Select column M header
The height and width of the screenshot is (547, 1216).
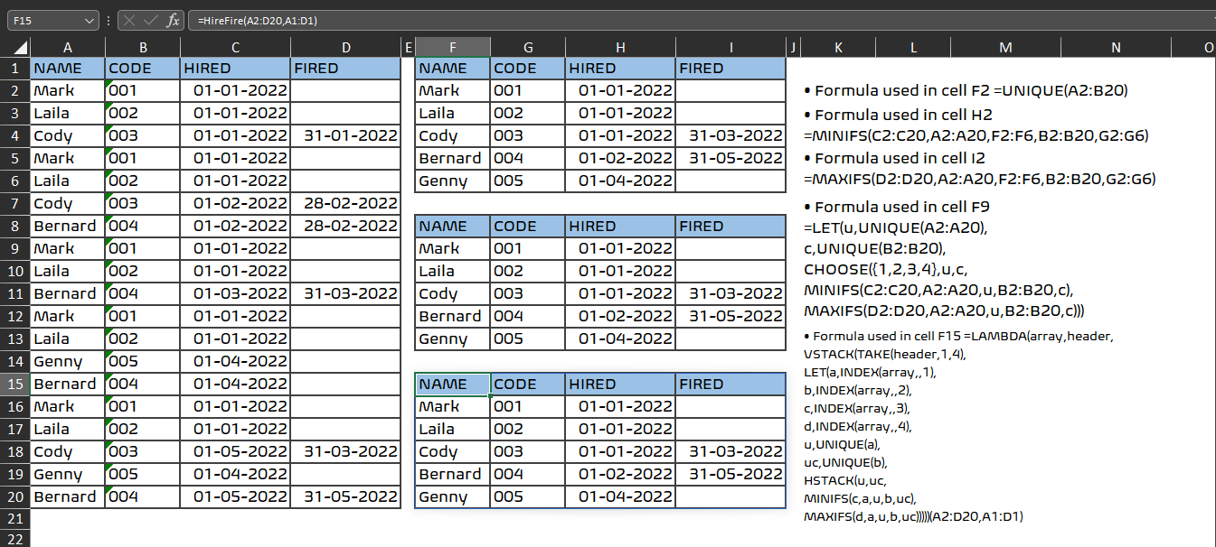pyautogui.click(x=1005, y=47)
